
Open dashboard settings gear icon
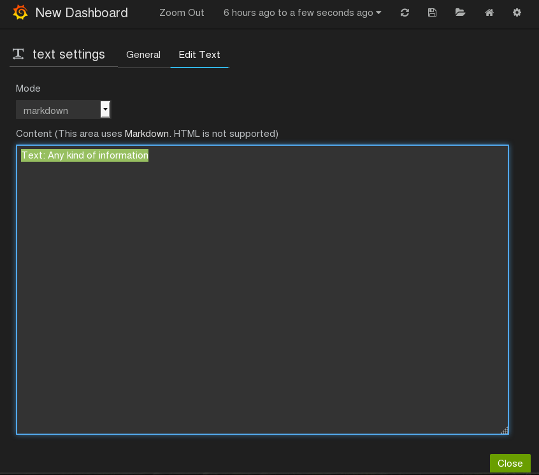(x=517, y=13)
